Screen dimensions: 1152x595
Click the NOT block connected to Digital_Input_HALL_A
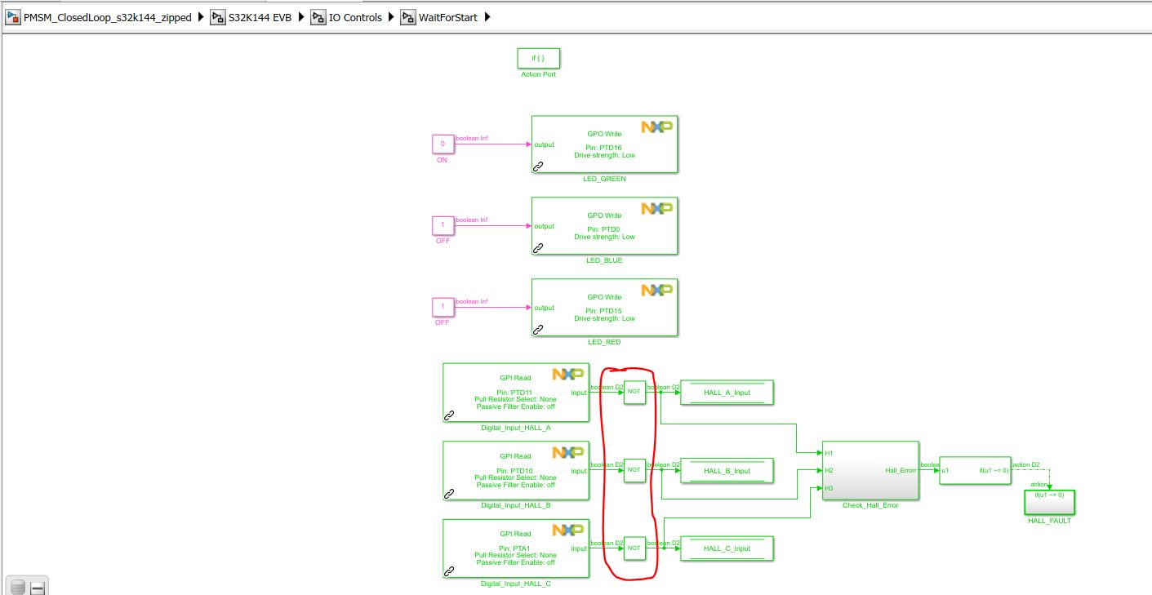pos(634,393)
